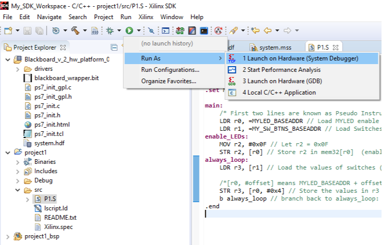The height and width of the screenshot is (245, 382).
Task: Open the Help menu
Action: [x=197, y=17]
